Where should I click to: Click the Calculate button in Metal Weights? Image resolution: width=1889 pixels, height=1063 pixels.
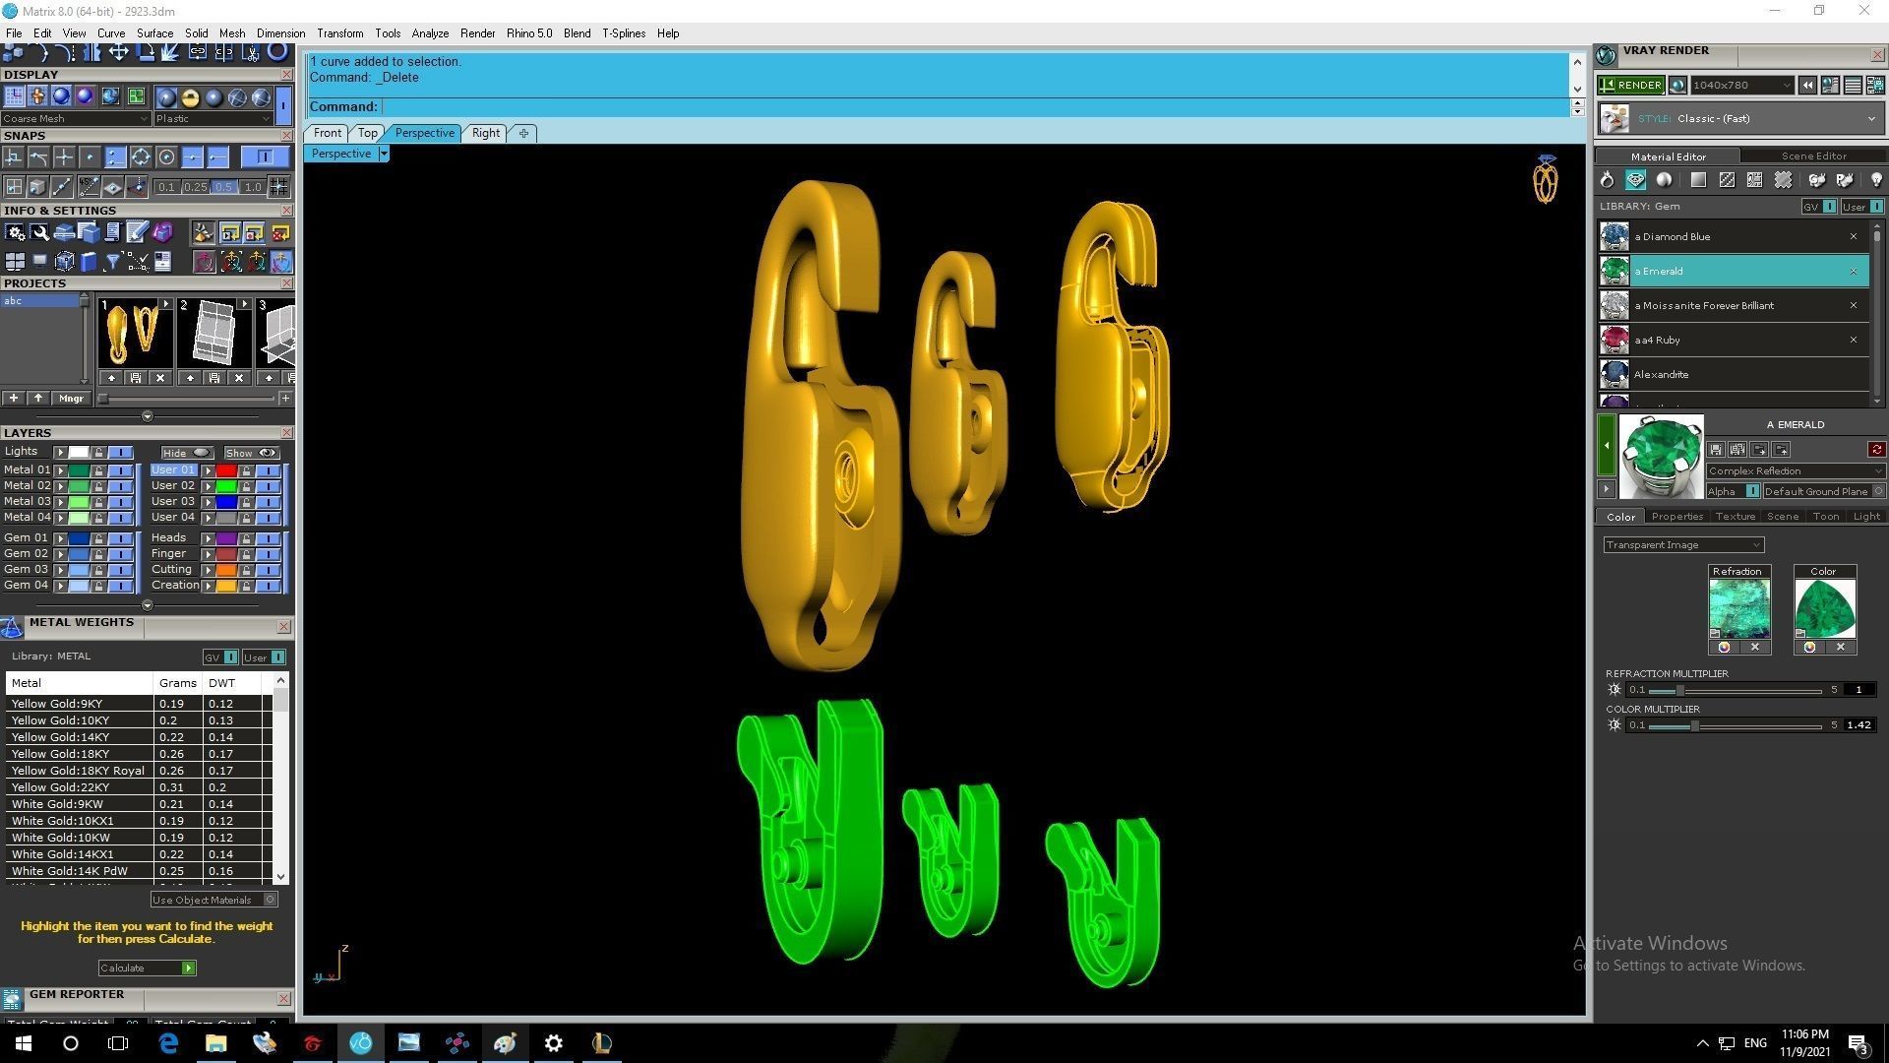(147, 969)
